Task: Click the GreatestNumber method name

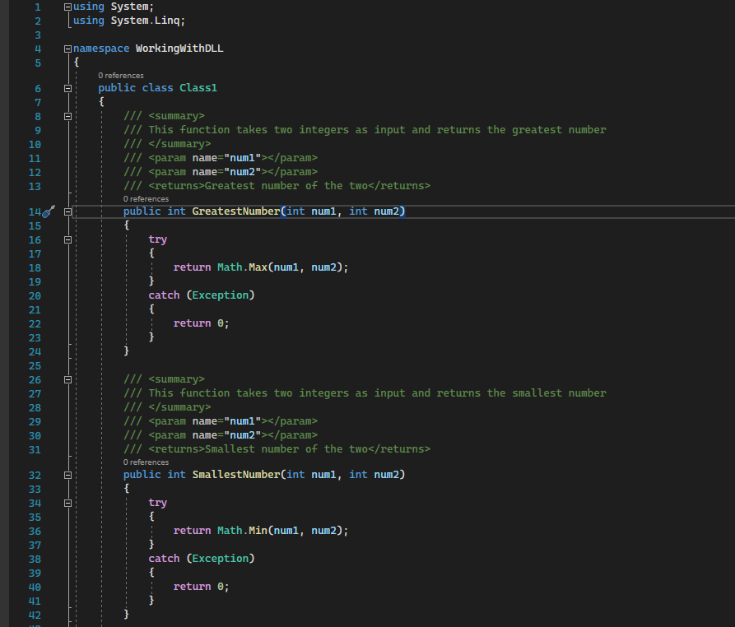Action: click(235, 211)
